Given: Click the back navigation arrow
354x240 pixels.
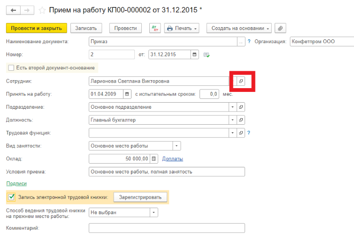Looking at the screenshot, I should click(13, 10).
